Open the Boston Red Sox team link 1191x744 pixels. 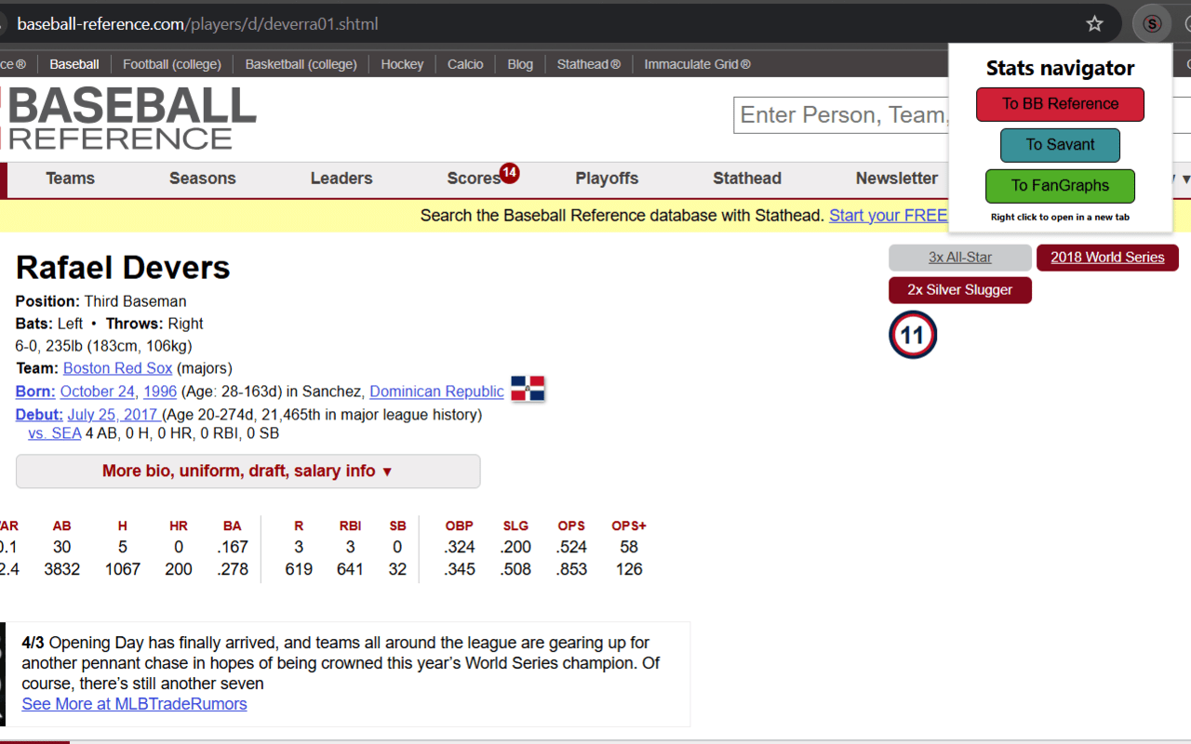pos(118,368)
